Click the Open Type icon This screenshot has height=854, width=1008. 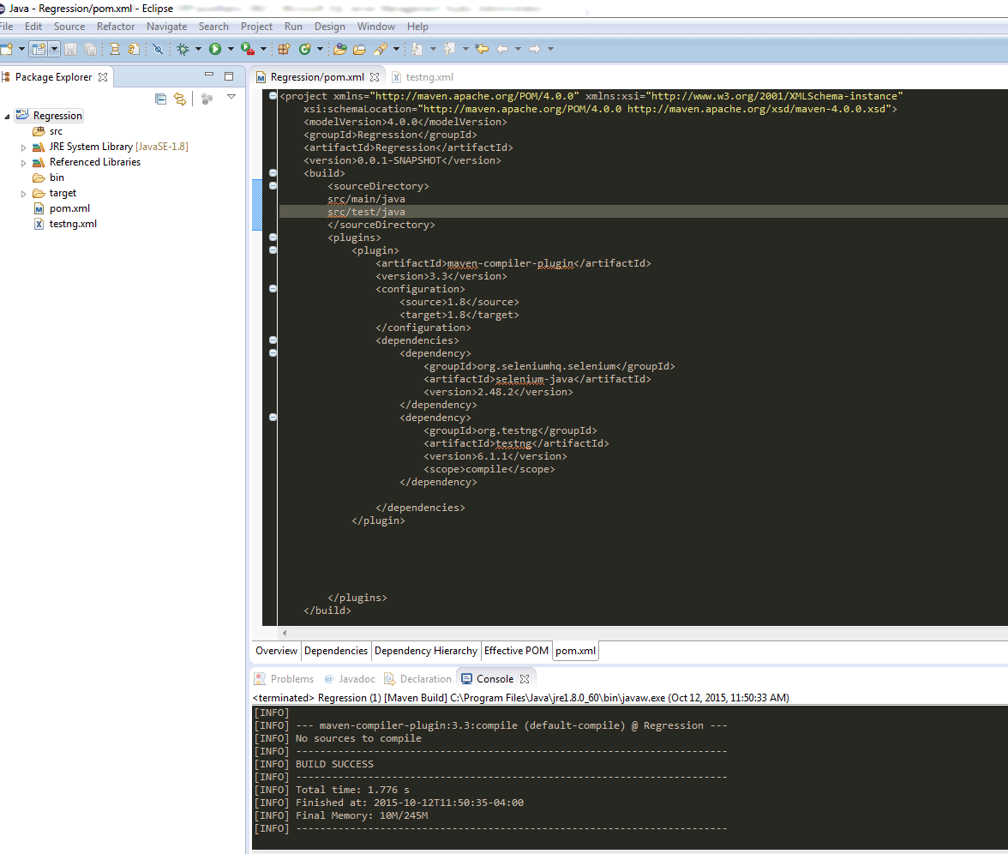(x=340, y=50)
